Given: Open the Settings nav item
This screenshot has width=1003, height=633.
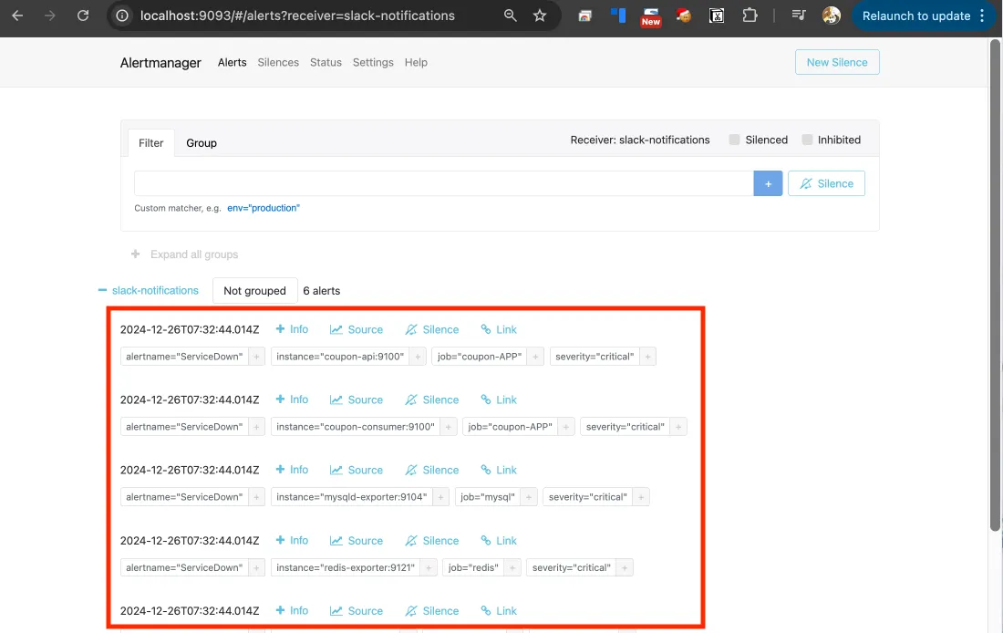Looking at the screenshot, I should coord(373,63).
